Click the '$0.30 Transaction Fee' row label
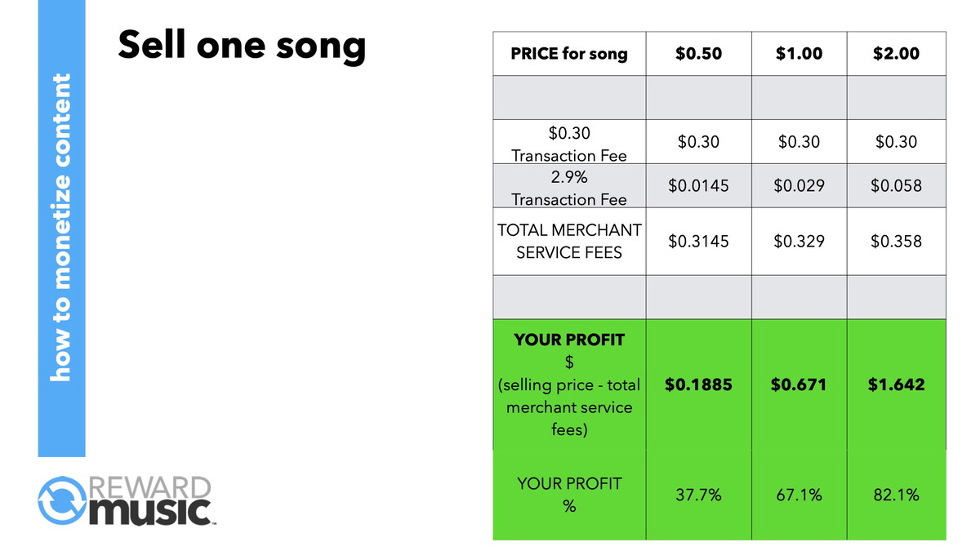This screenshot has width=980, height=551. (569, 142)
